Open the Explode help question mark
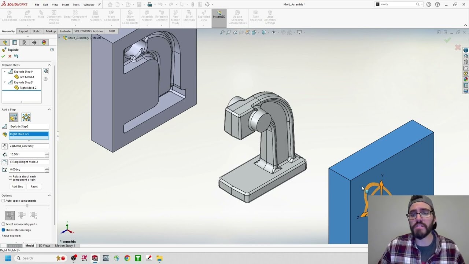This screenshot has width=469, height=264. (52, 49)
